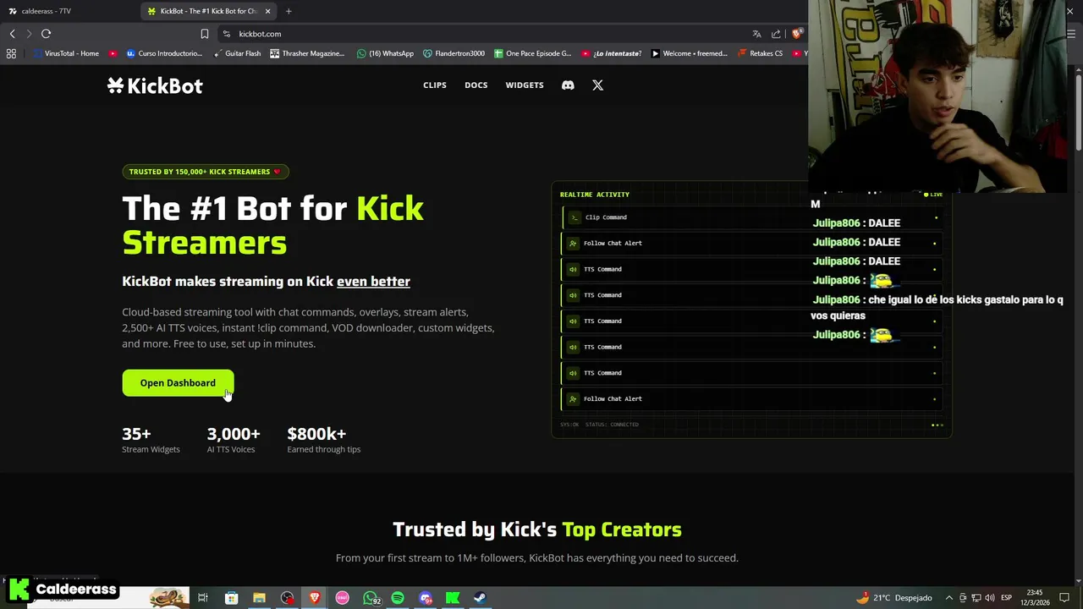Click the translate page icon

click(756, 34)
